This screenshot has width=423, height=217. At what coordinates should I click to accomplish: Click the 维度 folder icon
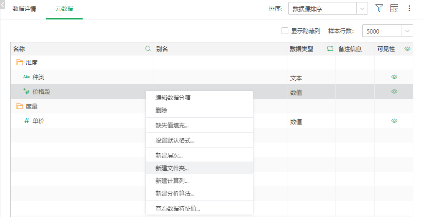20,63
